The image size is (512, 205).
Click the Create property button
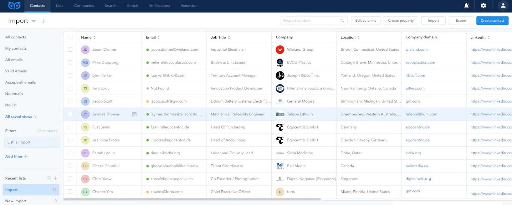401,21
